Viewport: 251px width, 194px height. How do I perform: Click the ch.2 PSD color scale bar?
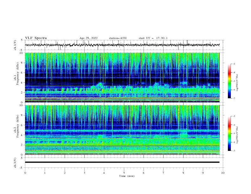pyautogui.click(x=229, y=133)
